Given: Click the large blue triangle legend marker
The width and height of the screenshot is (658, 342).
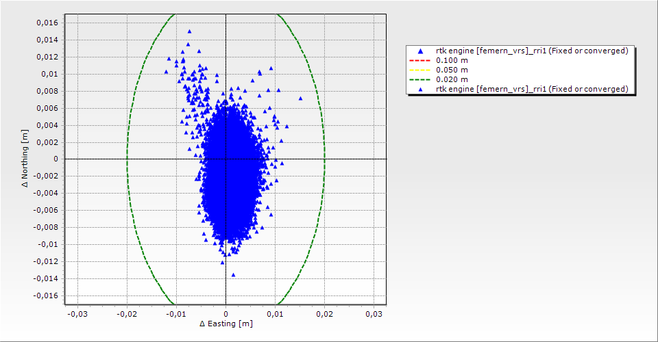Looking at the screenshot, I should click(x=419, y=51).
